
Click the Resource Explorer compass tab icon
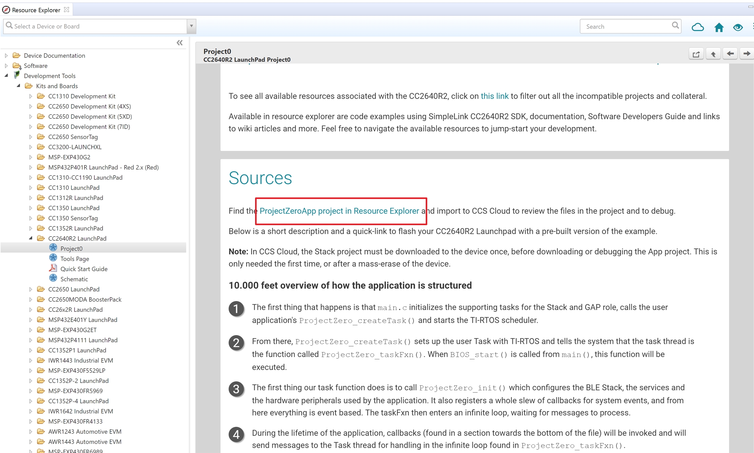click(6, 10)
